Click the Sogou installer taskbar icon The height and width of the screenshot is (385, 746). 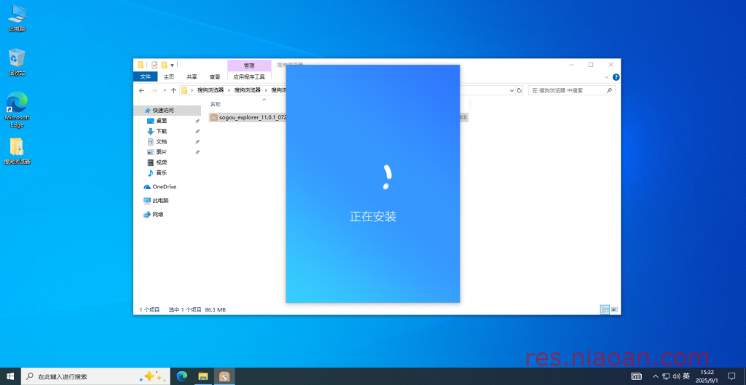(224, 376)
